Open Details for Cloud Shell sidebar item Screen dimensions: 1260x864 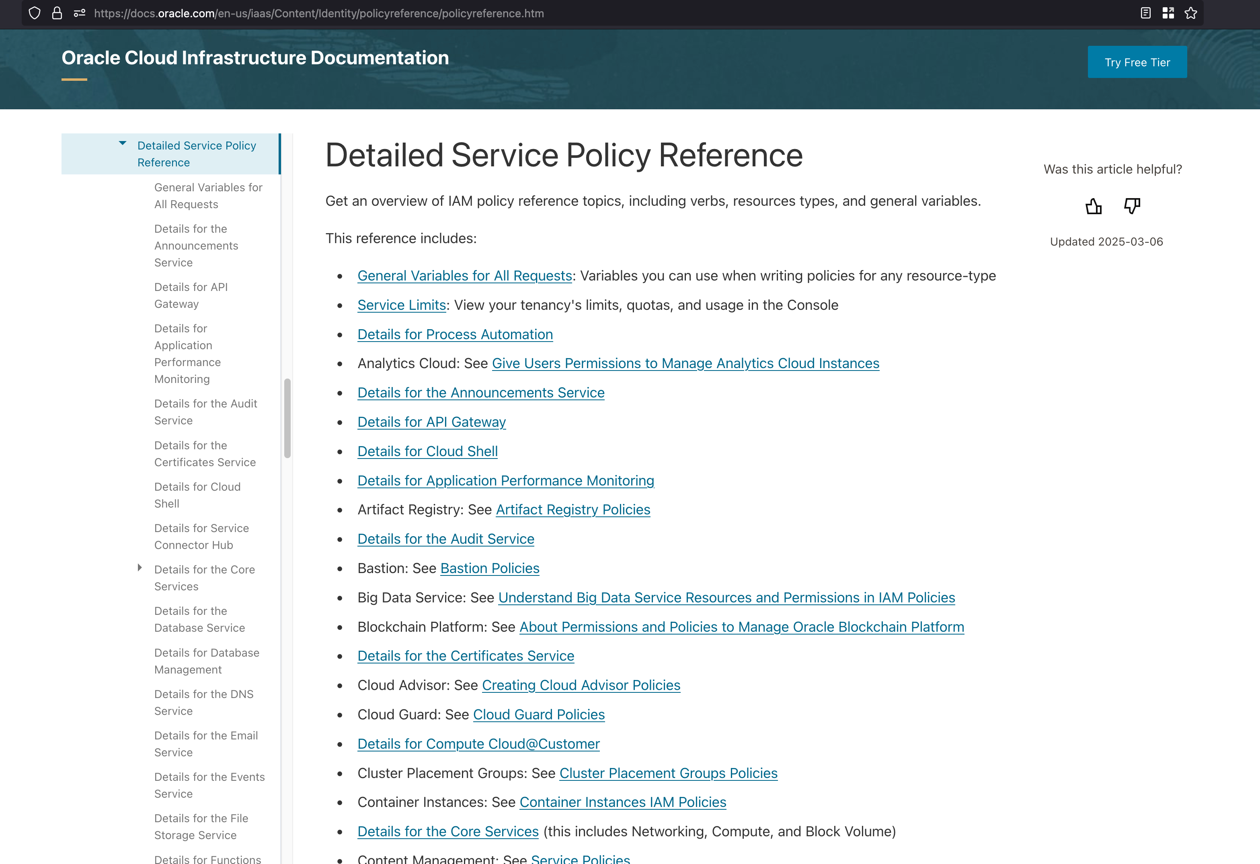[197, 495]
